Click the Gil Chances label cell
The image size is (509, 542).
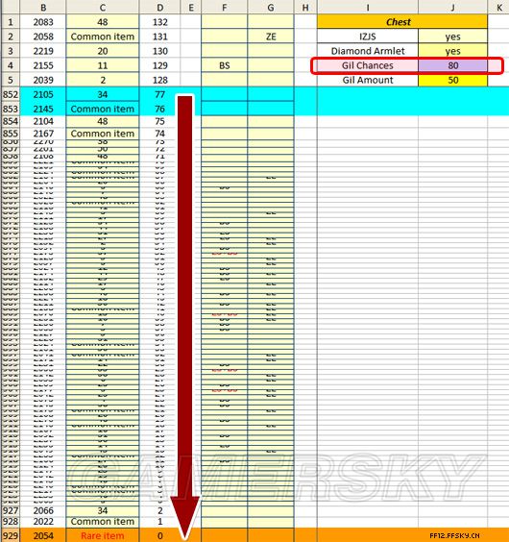click(x=368, y=65)
